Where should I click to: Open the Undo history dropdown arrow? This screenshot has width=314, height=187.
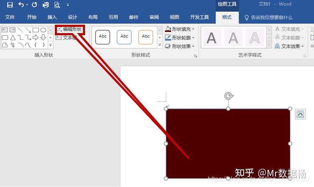[x=27, y=5]
